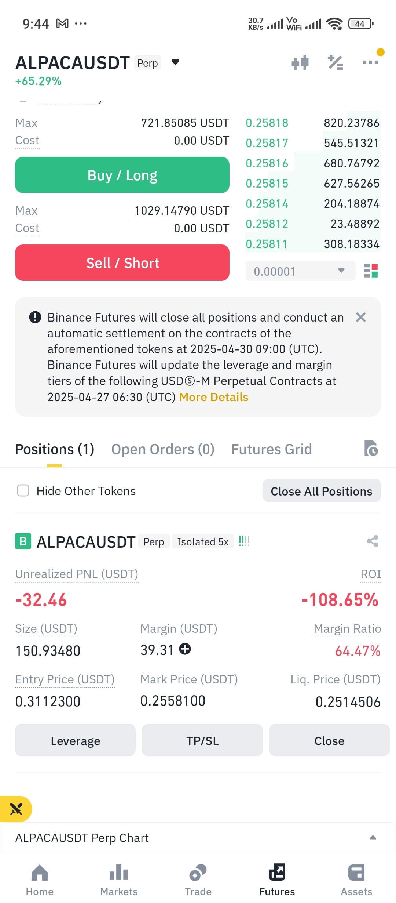396x903 pixels.
Task: Check the Hide Other Tokens checkbox
Action: 23,490
